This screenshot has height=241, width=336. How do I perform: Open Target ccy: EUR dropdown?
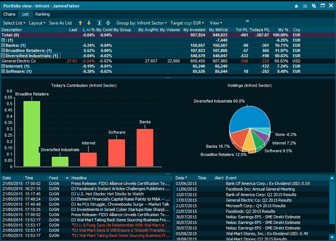pyautogui.click(x=187, y=23)
